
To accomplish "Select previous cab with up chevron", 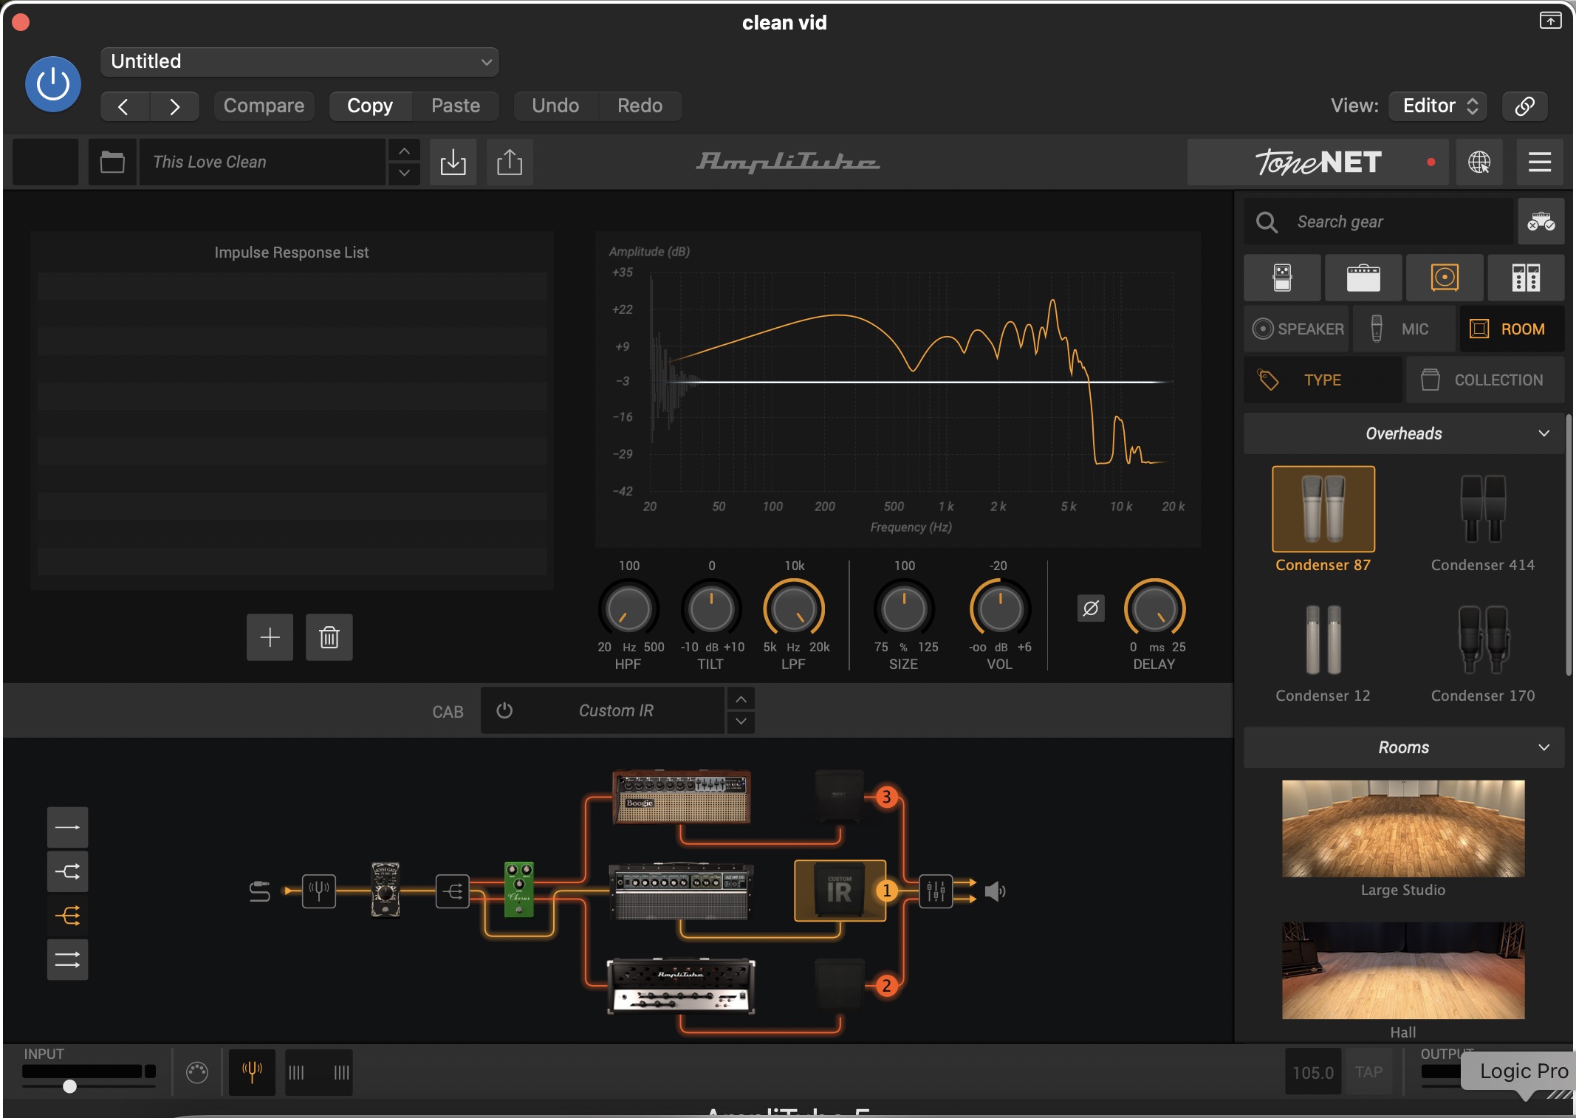I will coord(741,699).
